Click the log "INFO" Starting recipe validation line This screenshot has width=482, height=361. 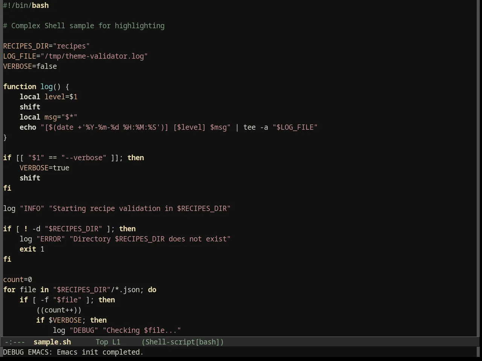click(x=117, y=208)
